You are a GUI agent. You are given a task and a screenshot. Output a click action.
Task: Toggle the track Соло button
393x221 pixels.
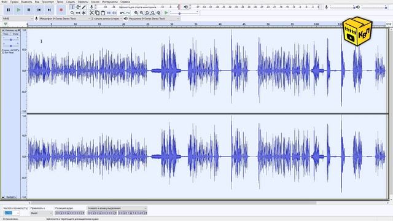[x=15, y=34]
